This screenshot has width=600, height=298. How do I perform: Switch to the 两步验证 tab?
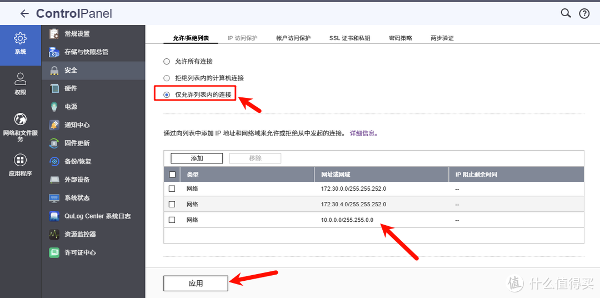click(442, 38)
